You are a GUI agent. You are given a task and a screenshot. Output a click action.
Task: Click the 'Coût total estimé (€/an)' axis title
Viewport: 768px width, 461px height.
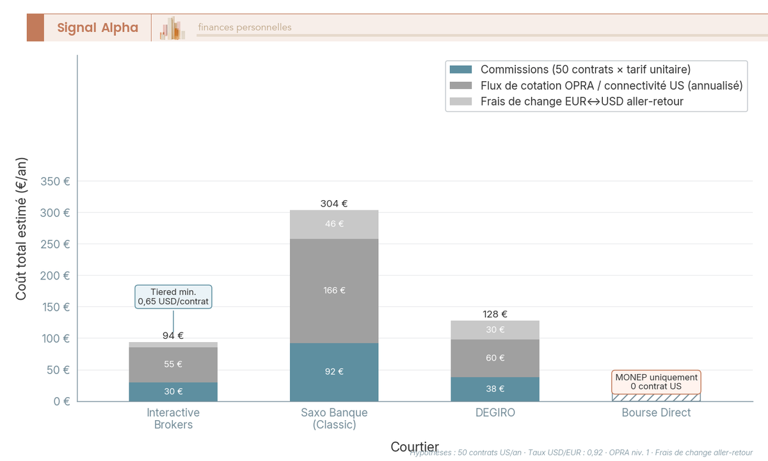[x=22, y=228]
